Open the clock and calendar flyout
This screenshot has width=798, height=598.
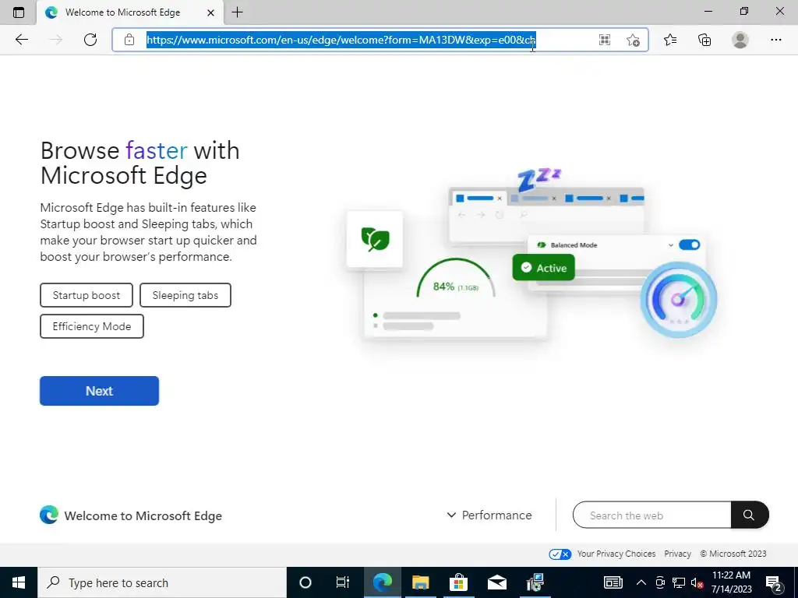pos(731,582)
